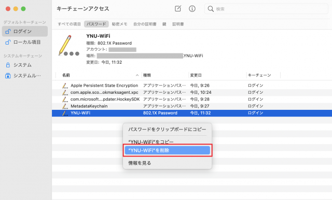The image size is (332, 200).
Task: Click 今日, 9:28 date cell
Action: [200, 99]
